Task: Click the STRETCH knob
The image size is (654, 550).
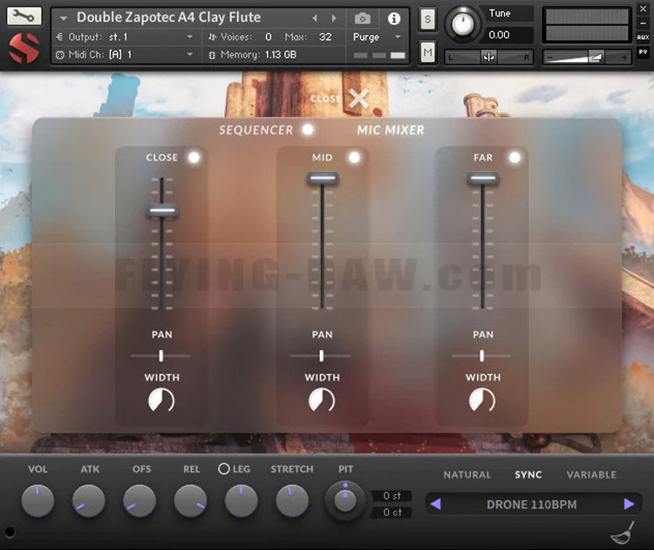Action: pyautogui.click(x=292, y=501)
